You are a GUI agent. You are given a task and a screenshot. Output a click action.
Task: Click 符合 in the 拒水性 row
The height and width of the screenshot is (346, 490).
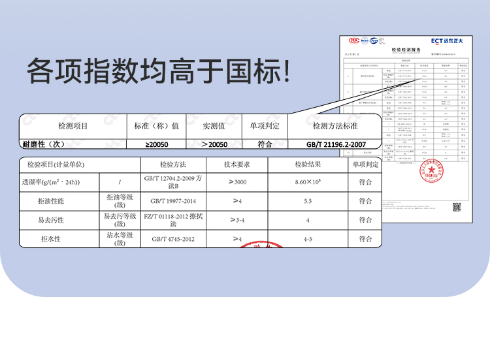point(365,239)
